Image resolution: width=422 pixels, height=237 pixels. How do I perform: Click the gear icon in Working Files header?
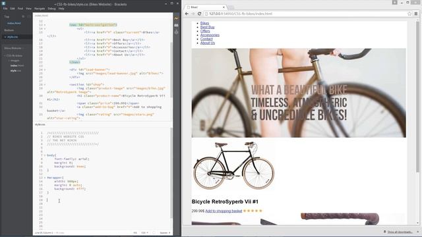click(x=23, y=16)
